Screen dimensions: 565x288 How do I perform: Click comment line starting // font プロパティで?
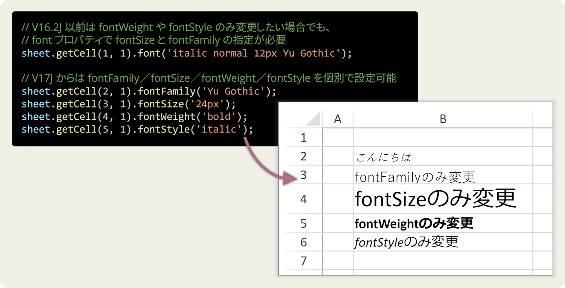pyautogui.click(x=154, y=40)
